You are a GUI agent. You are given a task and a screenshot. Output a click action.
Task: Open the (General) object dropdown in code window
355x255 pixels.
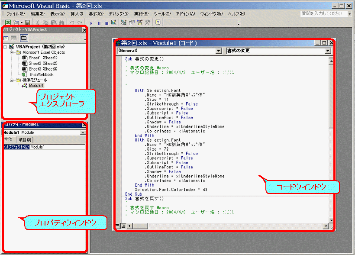click(219, 51)
